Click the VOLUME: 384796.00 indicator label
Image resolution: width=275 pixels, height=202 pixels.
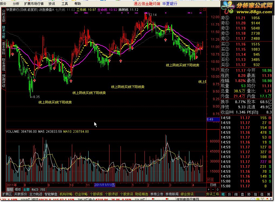tap(21, 132)
